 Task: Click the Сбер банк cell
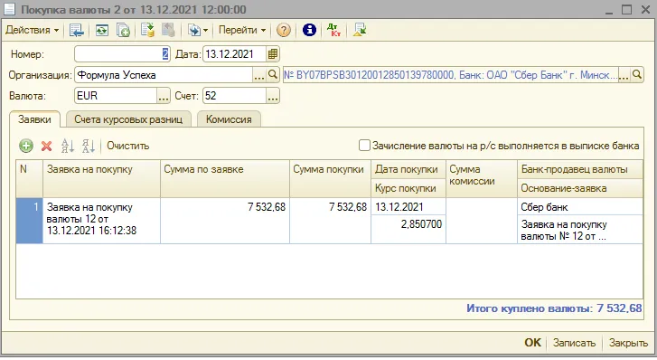pos(580,207)
